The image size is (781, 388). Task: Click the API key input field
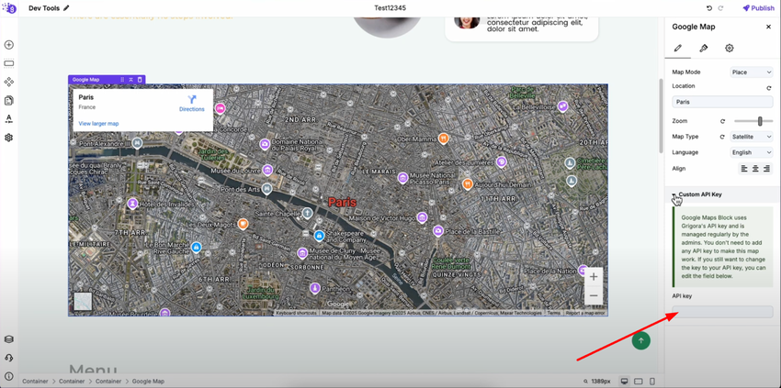[722, 312]
